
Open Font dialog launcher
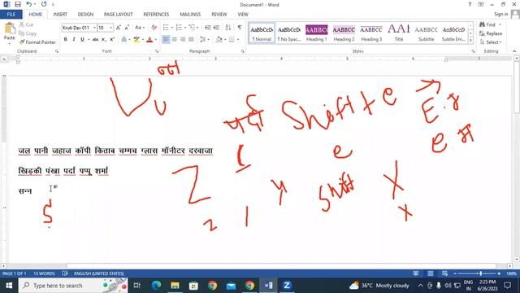click(x=157, y=51)
